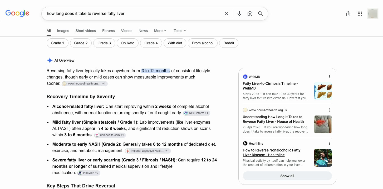The image size is (383, 189).
Task: Open options for the houseofhealth.org.uk result
Action: point(329,110)
